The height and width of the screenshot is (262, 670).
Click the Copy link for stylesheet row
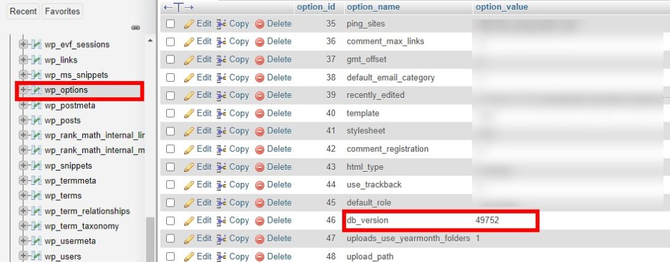point(239,131)
